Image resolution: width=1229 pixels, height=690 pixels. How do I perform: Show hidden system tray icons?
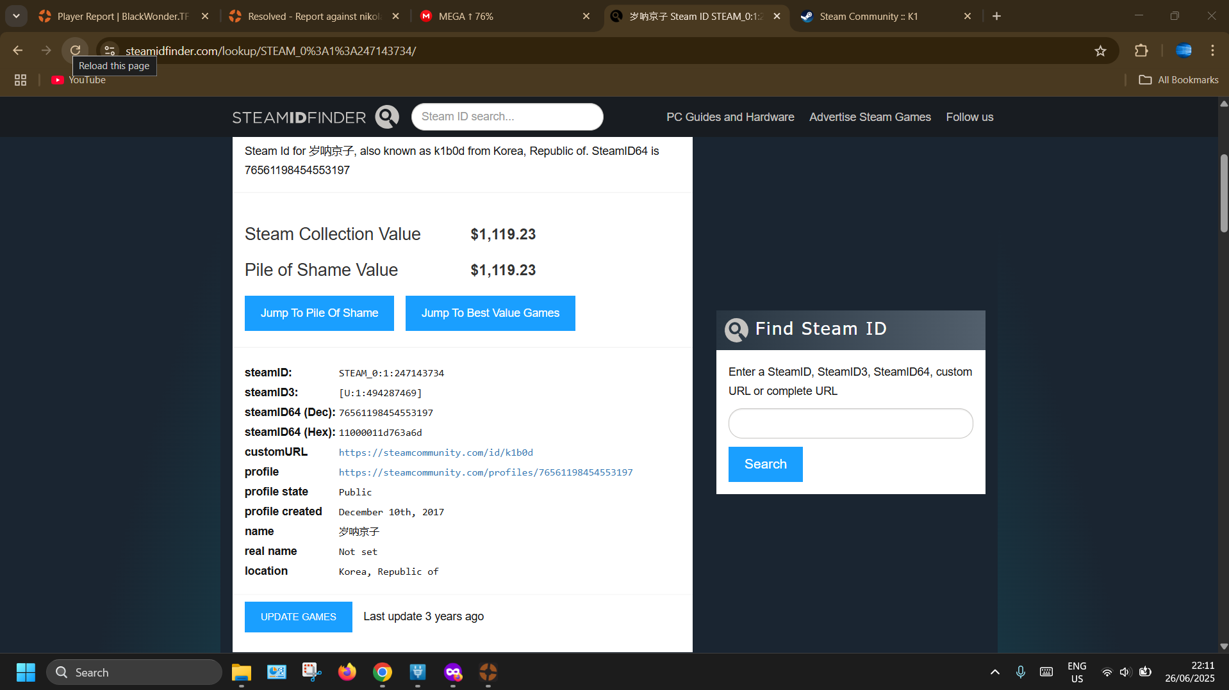tap(994, 672)
